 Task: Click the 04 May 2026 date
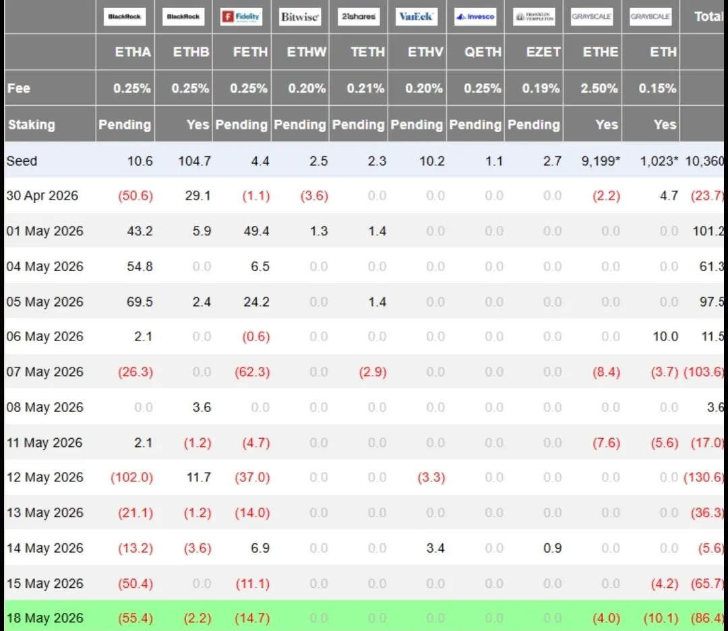[44, 266]
